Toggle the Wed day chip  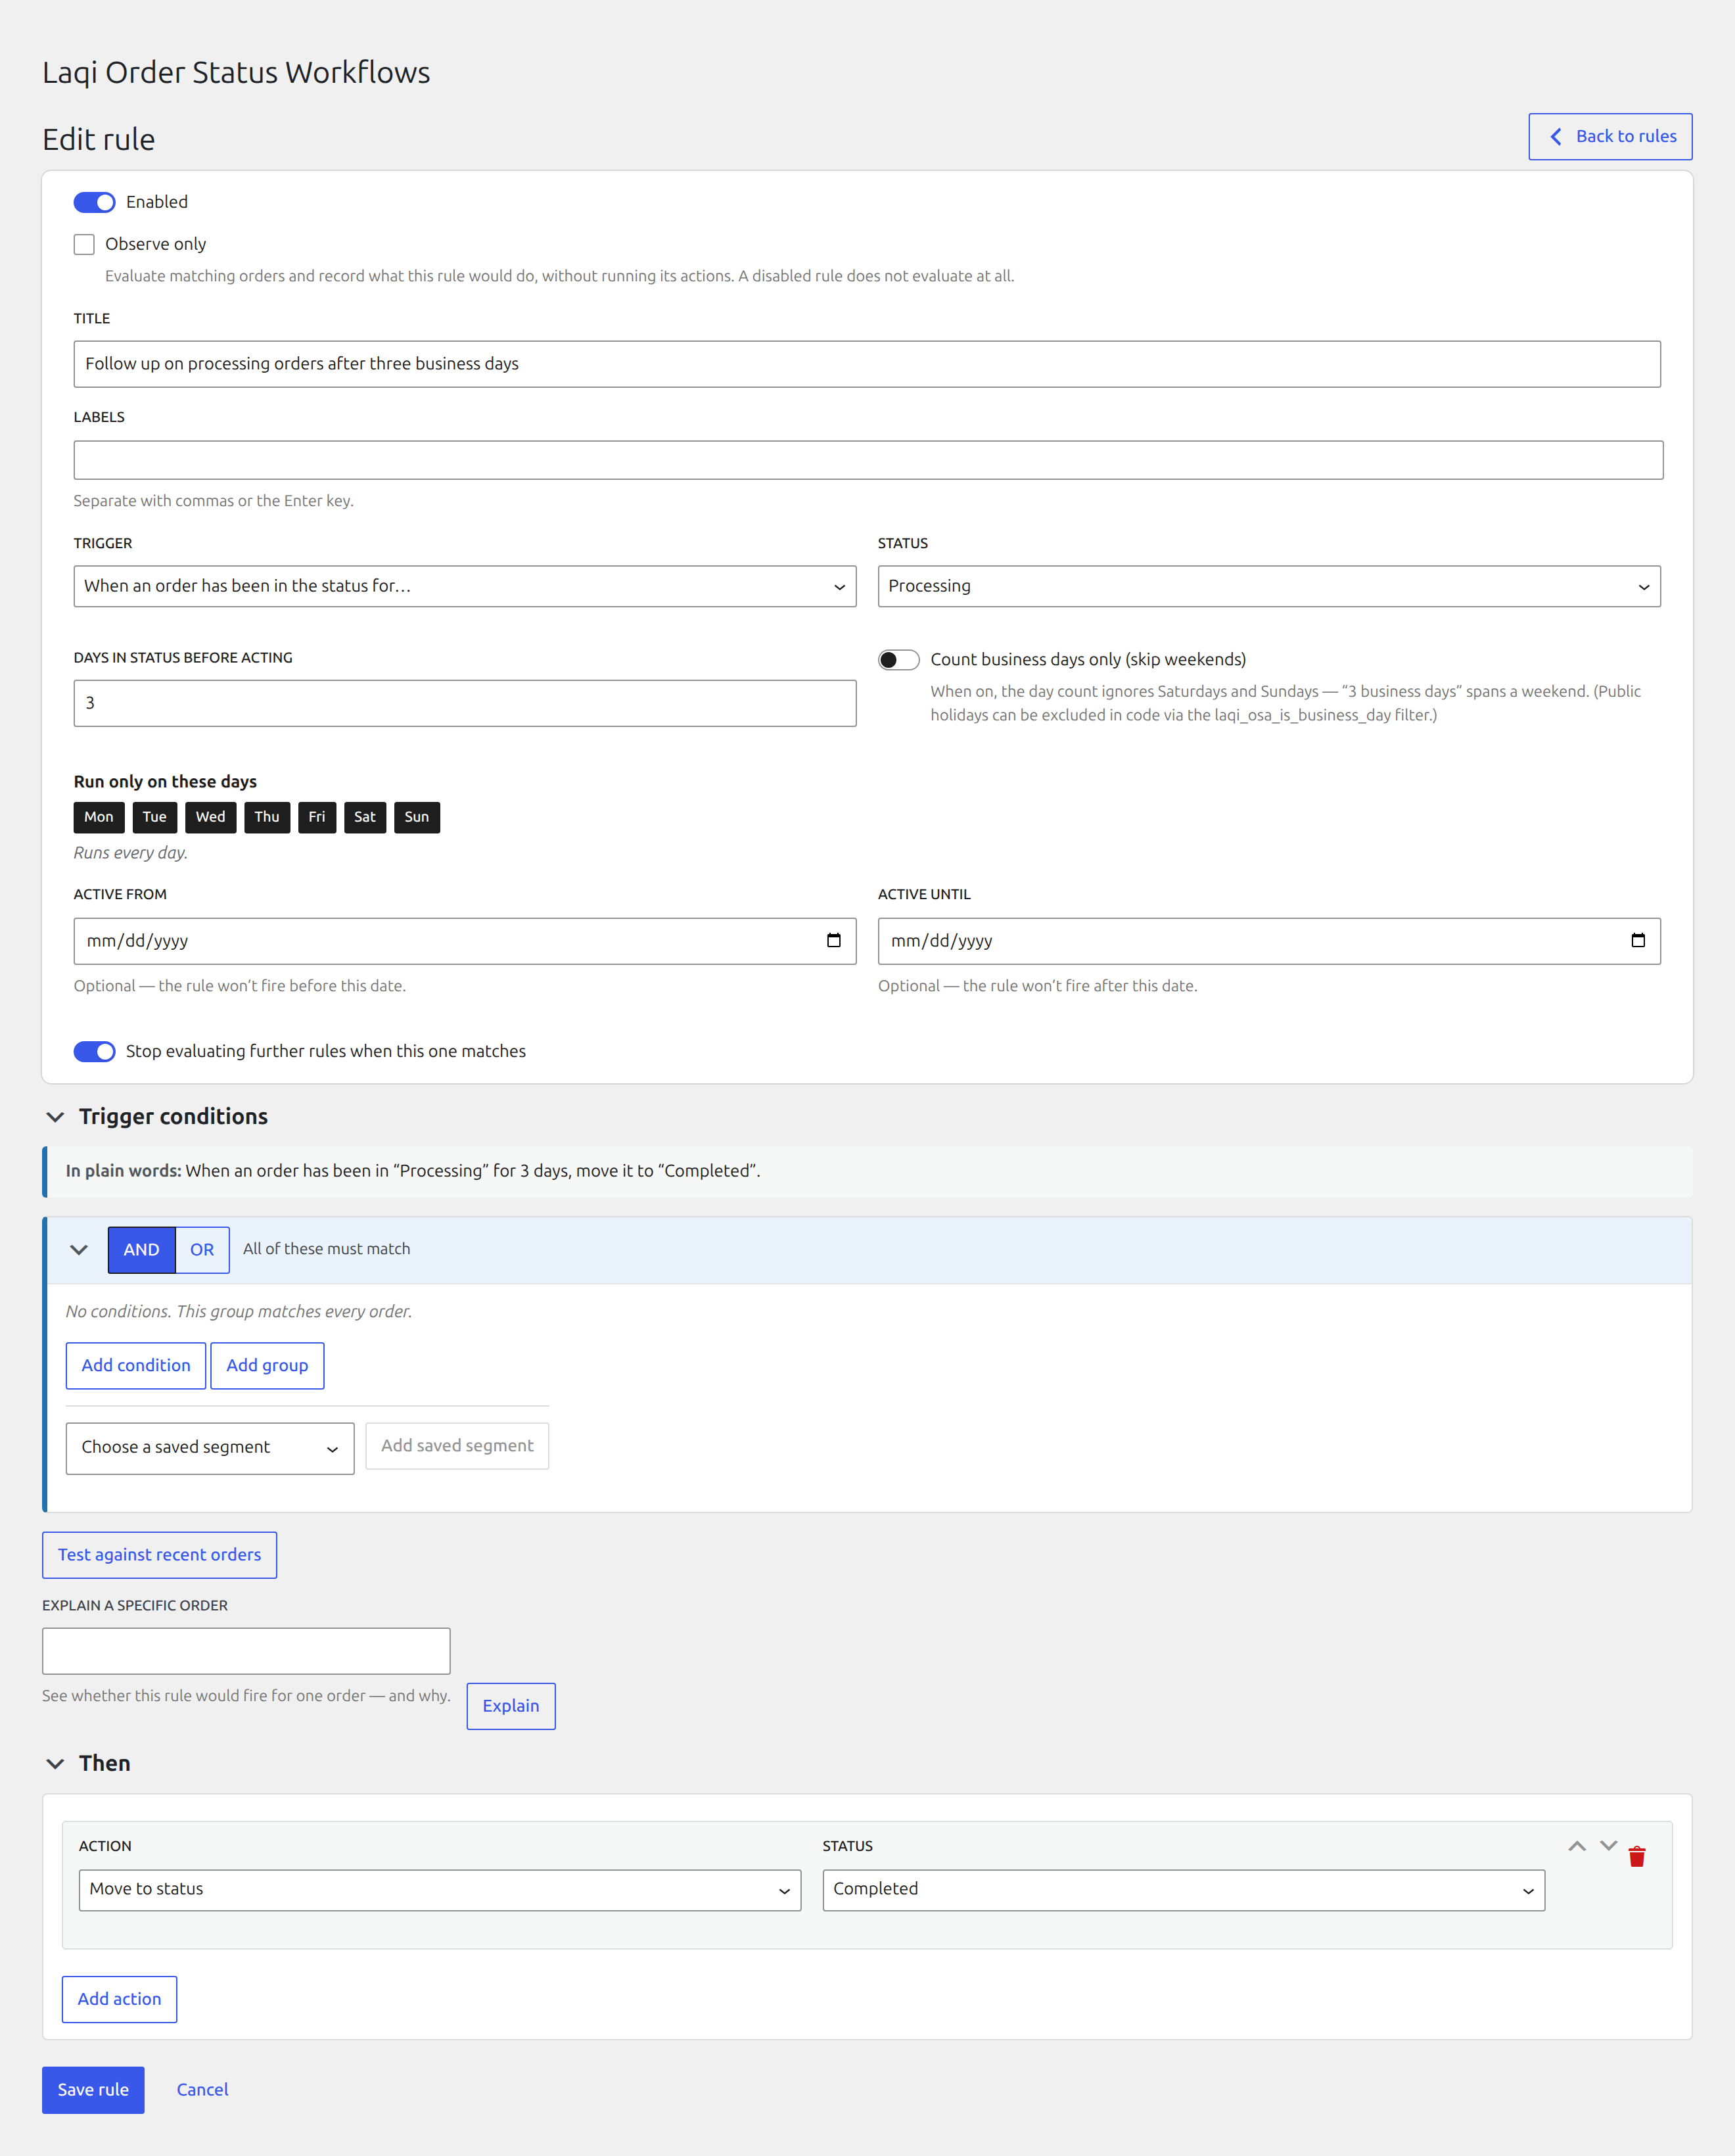(x=211, y=818)
